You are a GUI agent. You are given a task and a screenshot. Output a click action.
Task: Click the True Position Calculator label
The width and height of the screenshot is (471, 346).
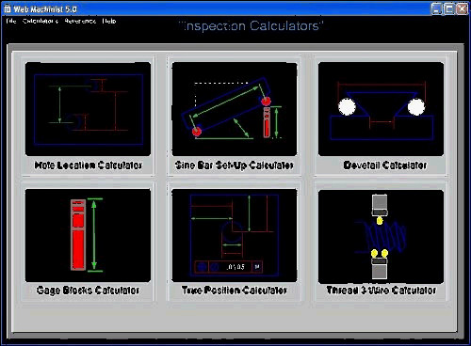[235, 291]
